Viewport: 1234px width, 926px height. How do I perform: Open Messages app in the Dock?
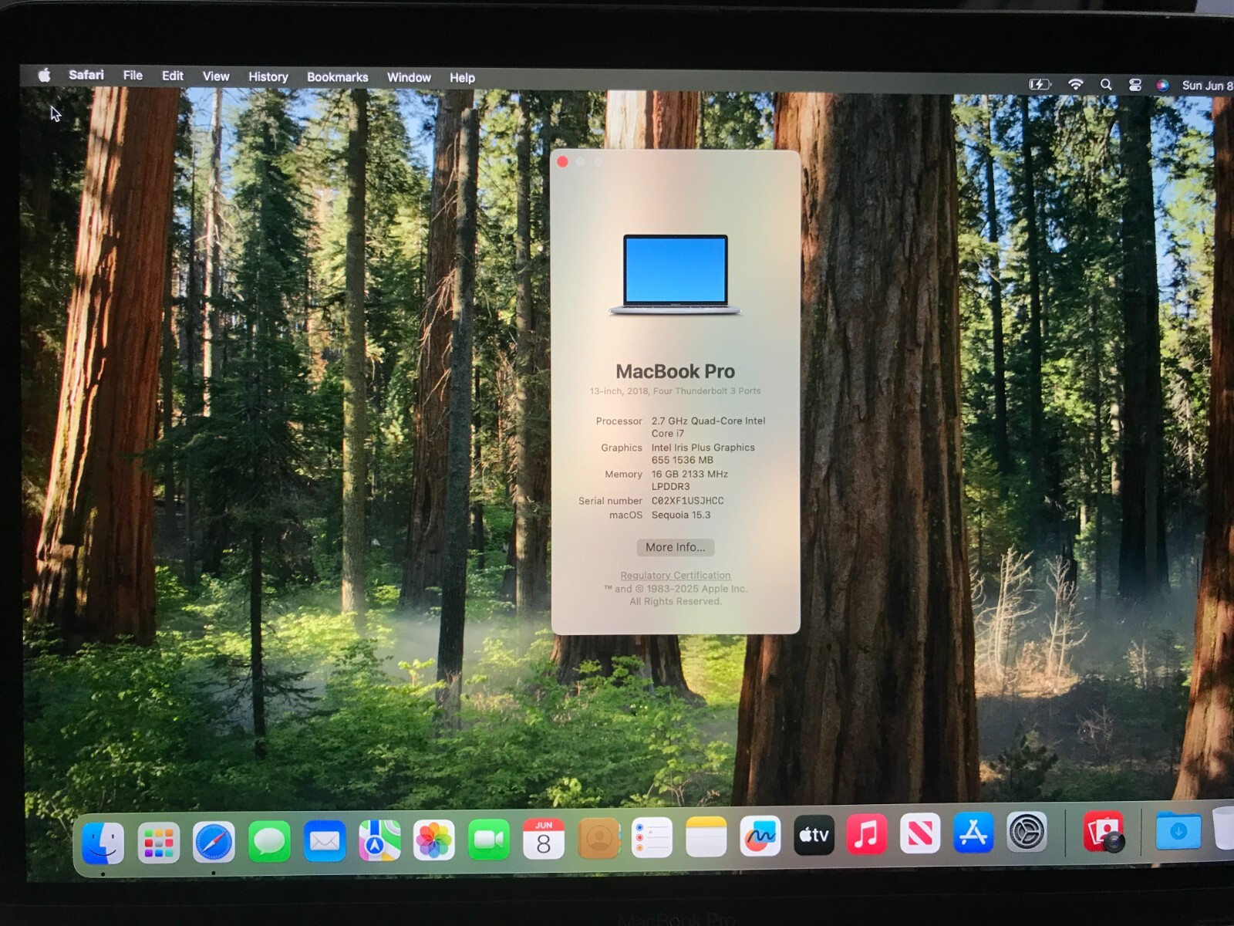pyautogui.click(x=269, y=841)
